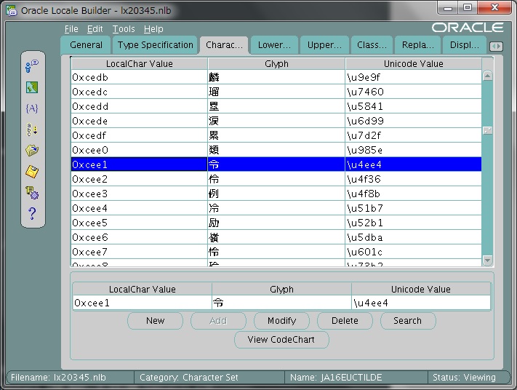Click the Glyph column header in the table
The image size is (517, 390).
pos(276,64)
